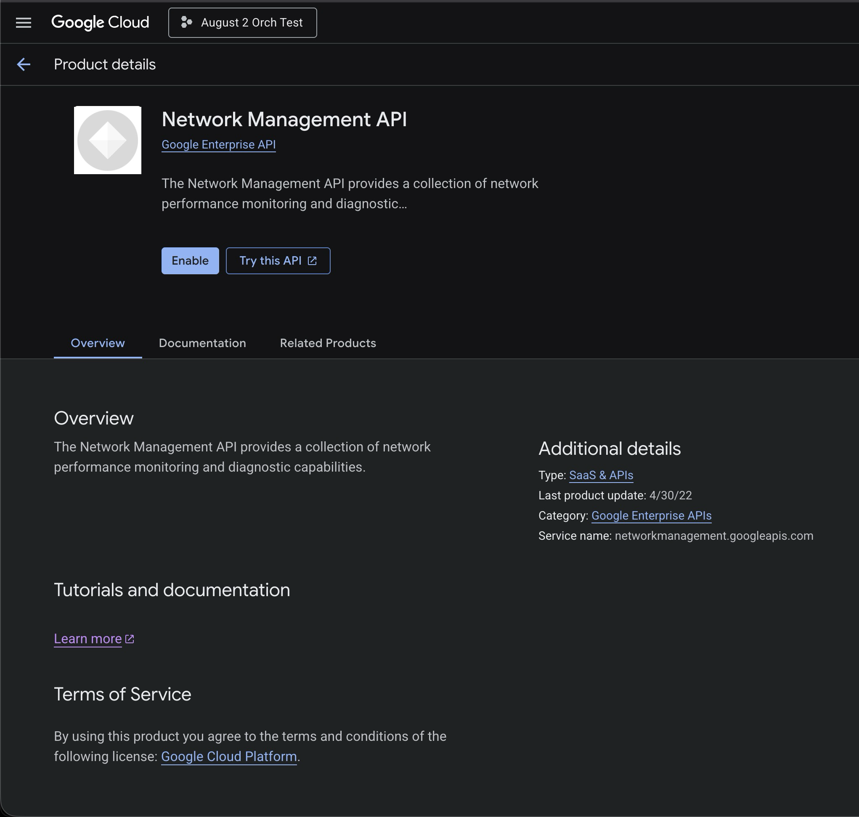Go back using the arrow icon
Image resolution: width=859 pixels, height=817 pixels.
[24, 64]
